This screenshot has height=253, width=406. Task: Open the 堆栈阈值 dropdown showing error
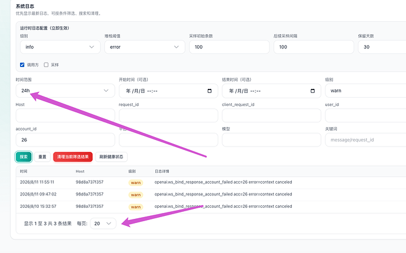point(145,47)
